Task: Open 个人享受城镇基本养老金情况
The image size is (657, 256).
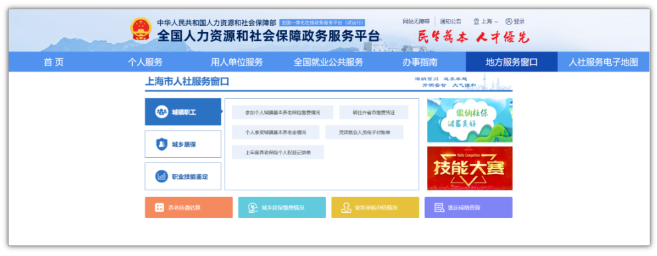Action: pyautogui.click(x=276, y=132)
